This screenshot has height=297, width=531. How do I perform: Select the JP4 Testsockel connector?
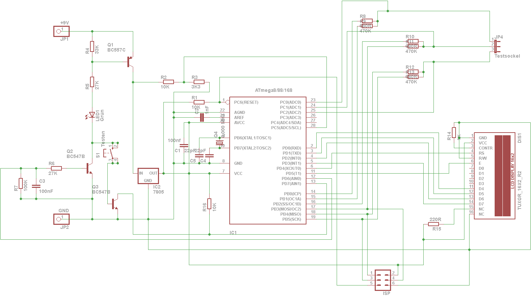point(495,46)
